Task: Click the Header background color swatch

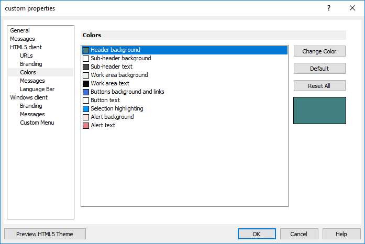Action: (86, 50)
